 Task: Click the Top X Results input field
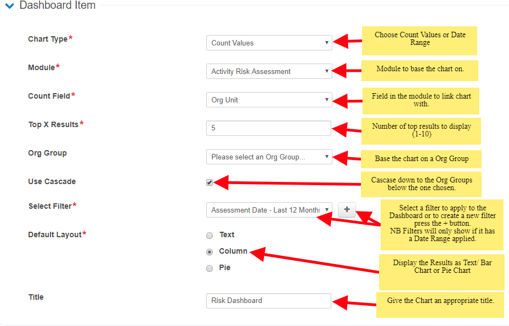269,128
